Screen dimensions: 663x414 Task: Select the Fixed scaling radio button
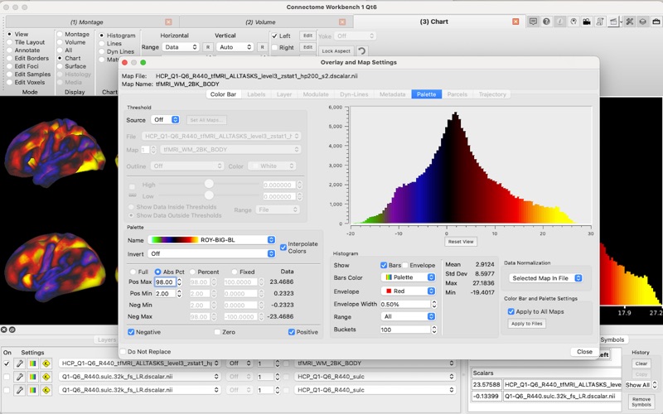pyautogui.click(x=235, y=272)
